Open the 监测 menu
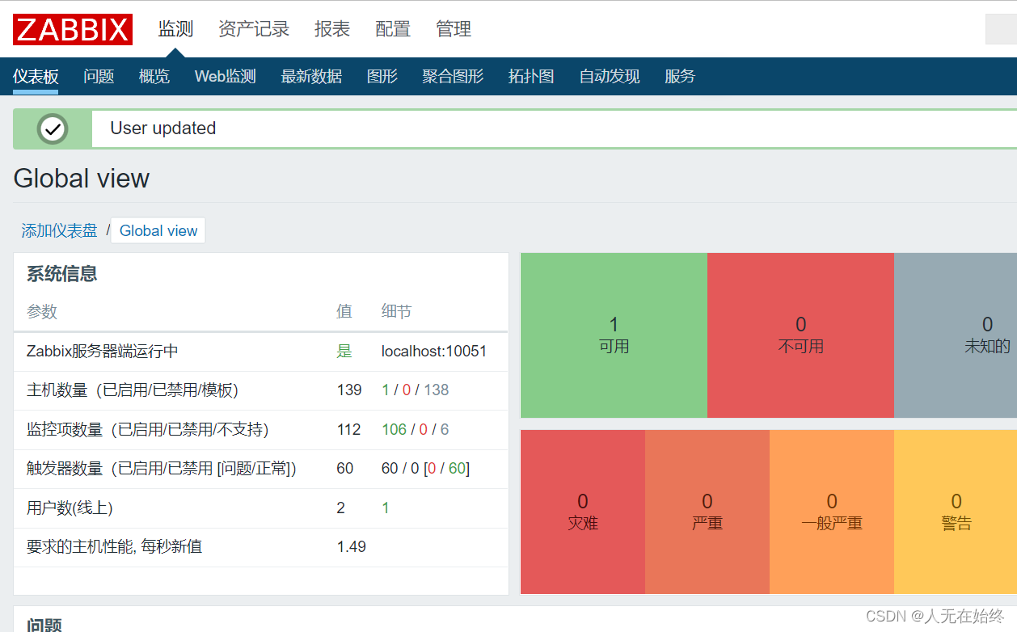Image resolution: width=1017 pixels, height=632 pixels. pos(175,29)
